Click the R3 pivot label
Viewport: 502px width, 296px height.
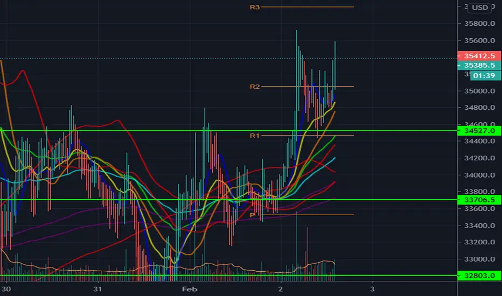(x=255, y=7)
